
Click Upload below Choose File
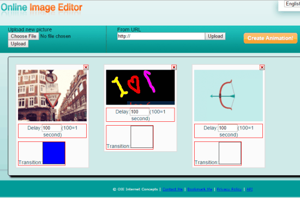(x=18, y=44)
